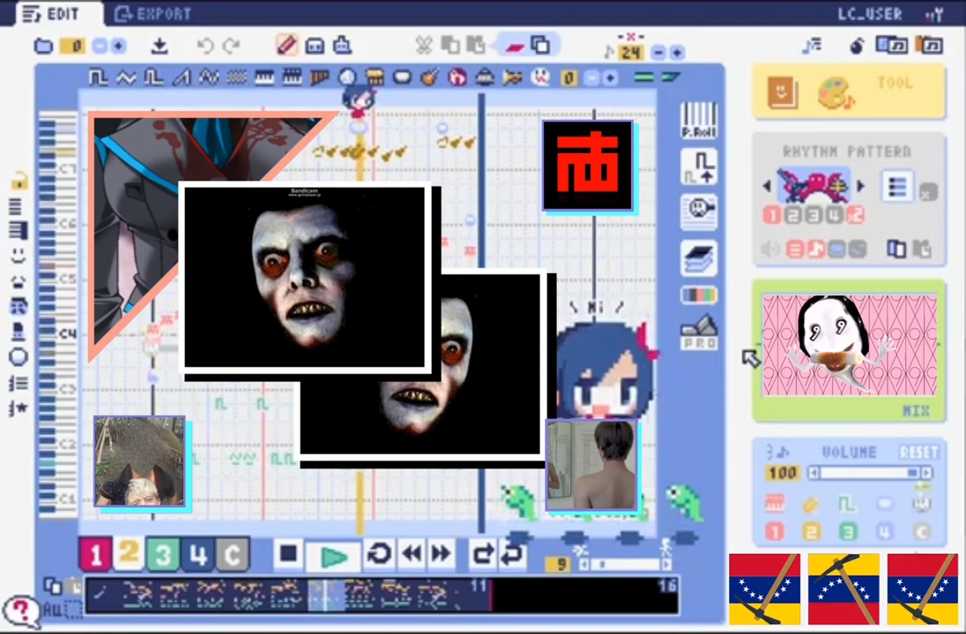The image size is (966, 634).
Task: Choose the sine wave instrument
Action: pyautogui.click(x=126, y=77)
